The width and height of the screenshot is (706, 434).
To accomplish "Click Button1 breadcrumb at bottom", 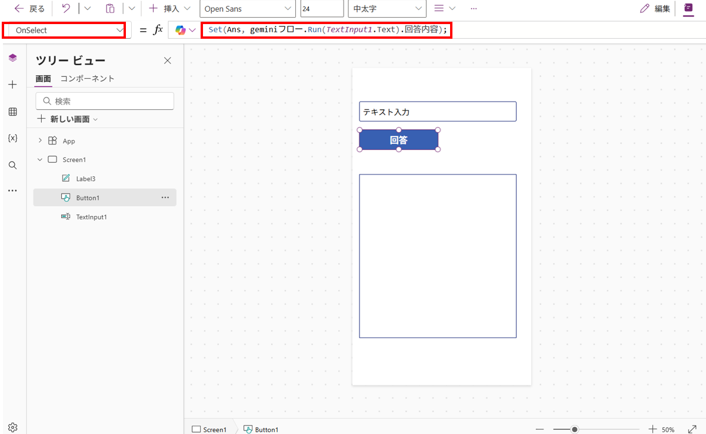I will tap(261, 429).
